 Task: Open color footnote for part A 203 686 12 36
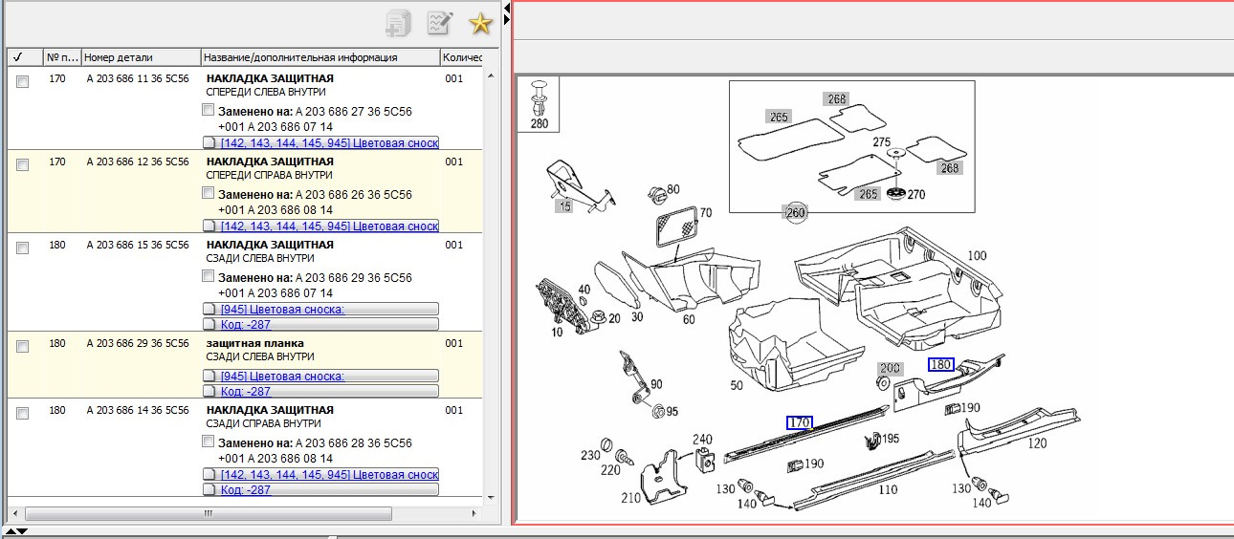tap(320, 226)
